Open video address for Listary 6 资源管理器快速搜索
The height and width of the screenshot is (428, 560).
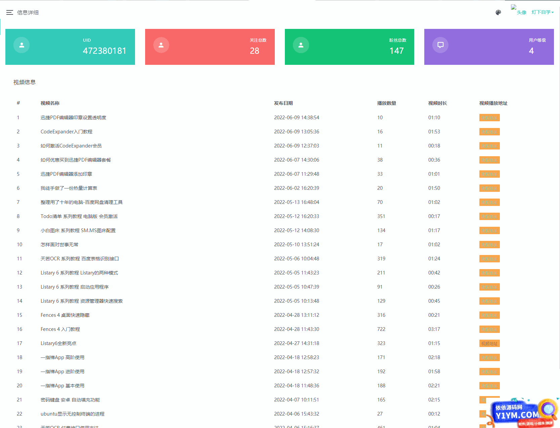pyautogui.click(x=489, y=301)
